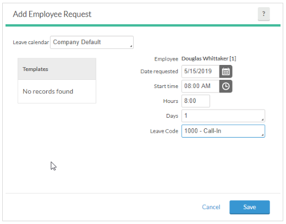Click the 'Hours' label
Image resolution: width=286 pixels, height=224 pixels.
point(170,101)
